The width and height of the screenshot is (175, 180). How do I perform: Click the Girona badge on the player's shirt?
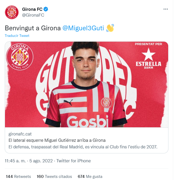pyautogui.click(x=106, y=103)
